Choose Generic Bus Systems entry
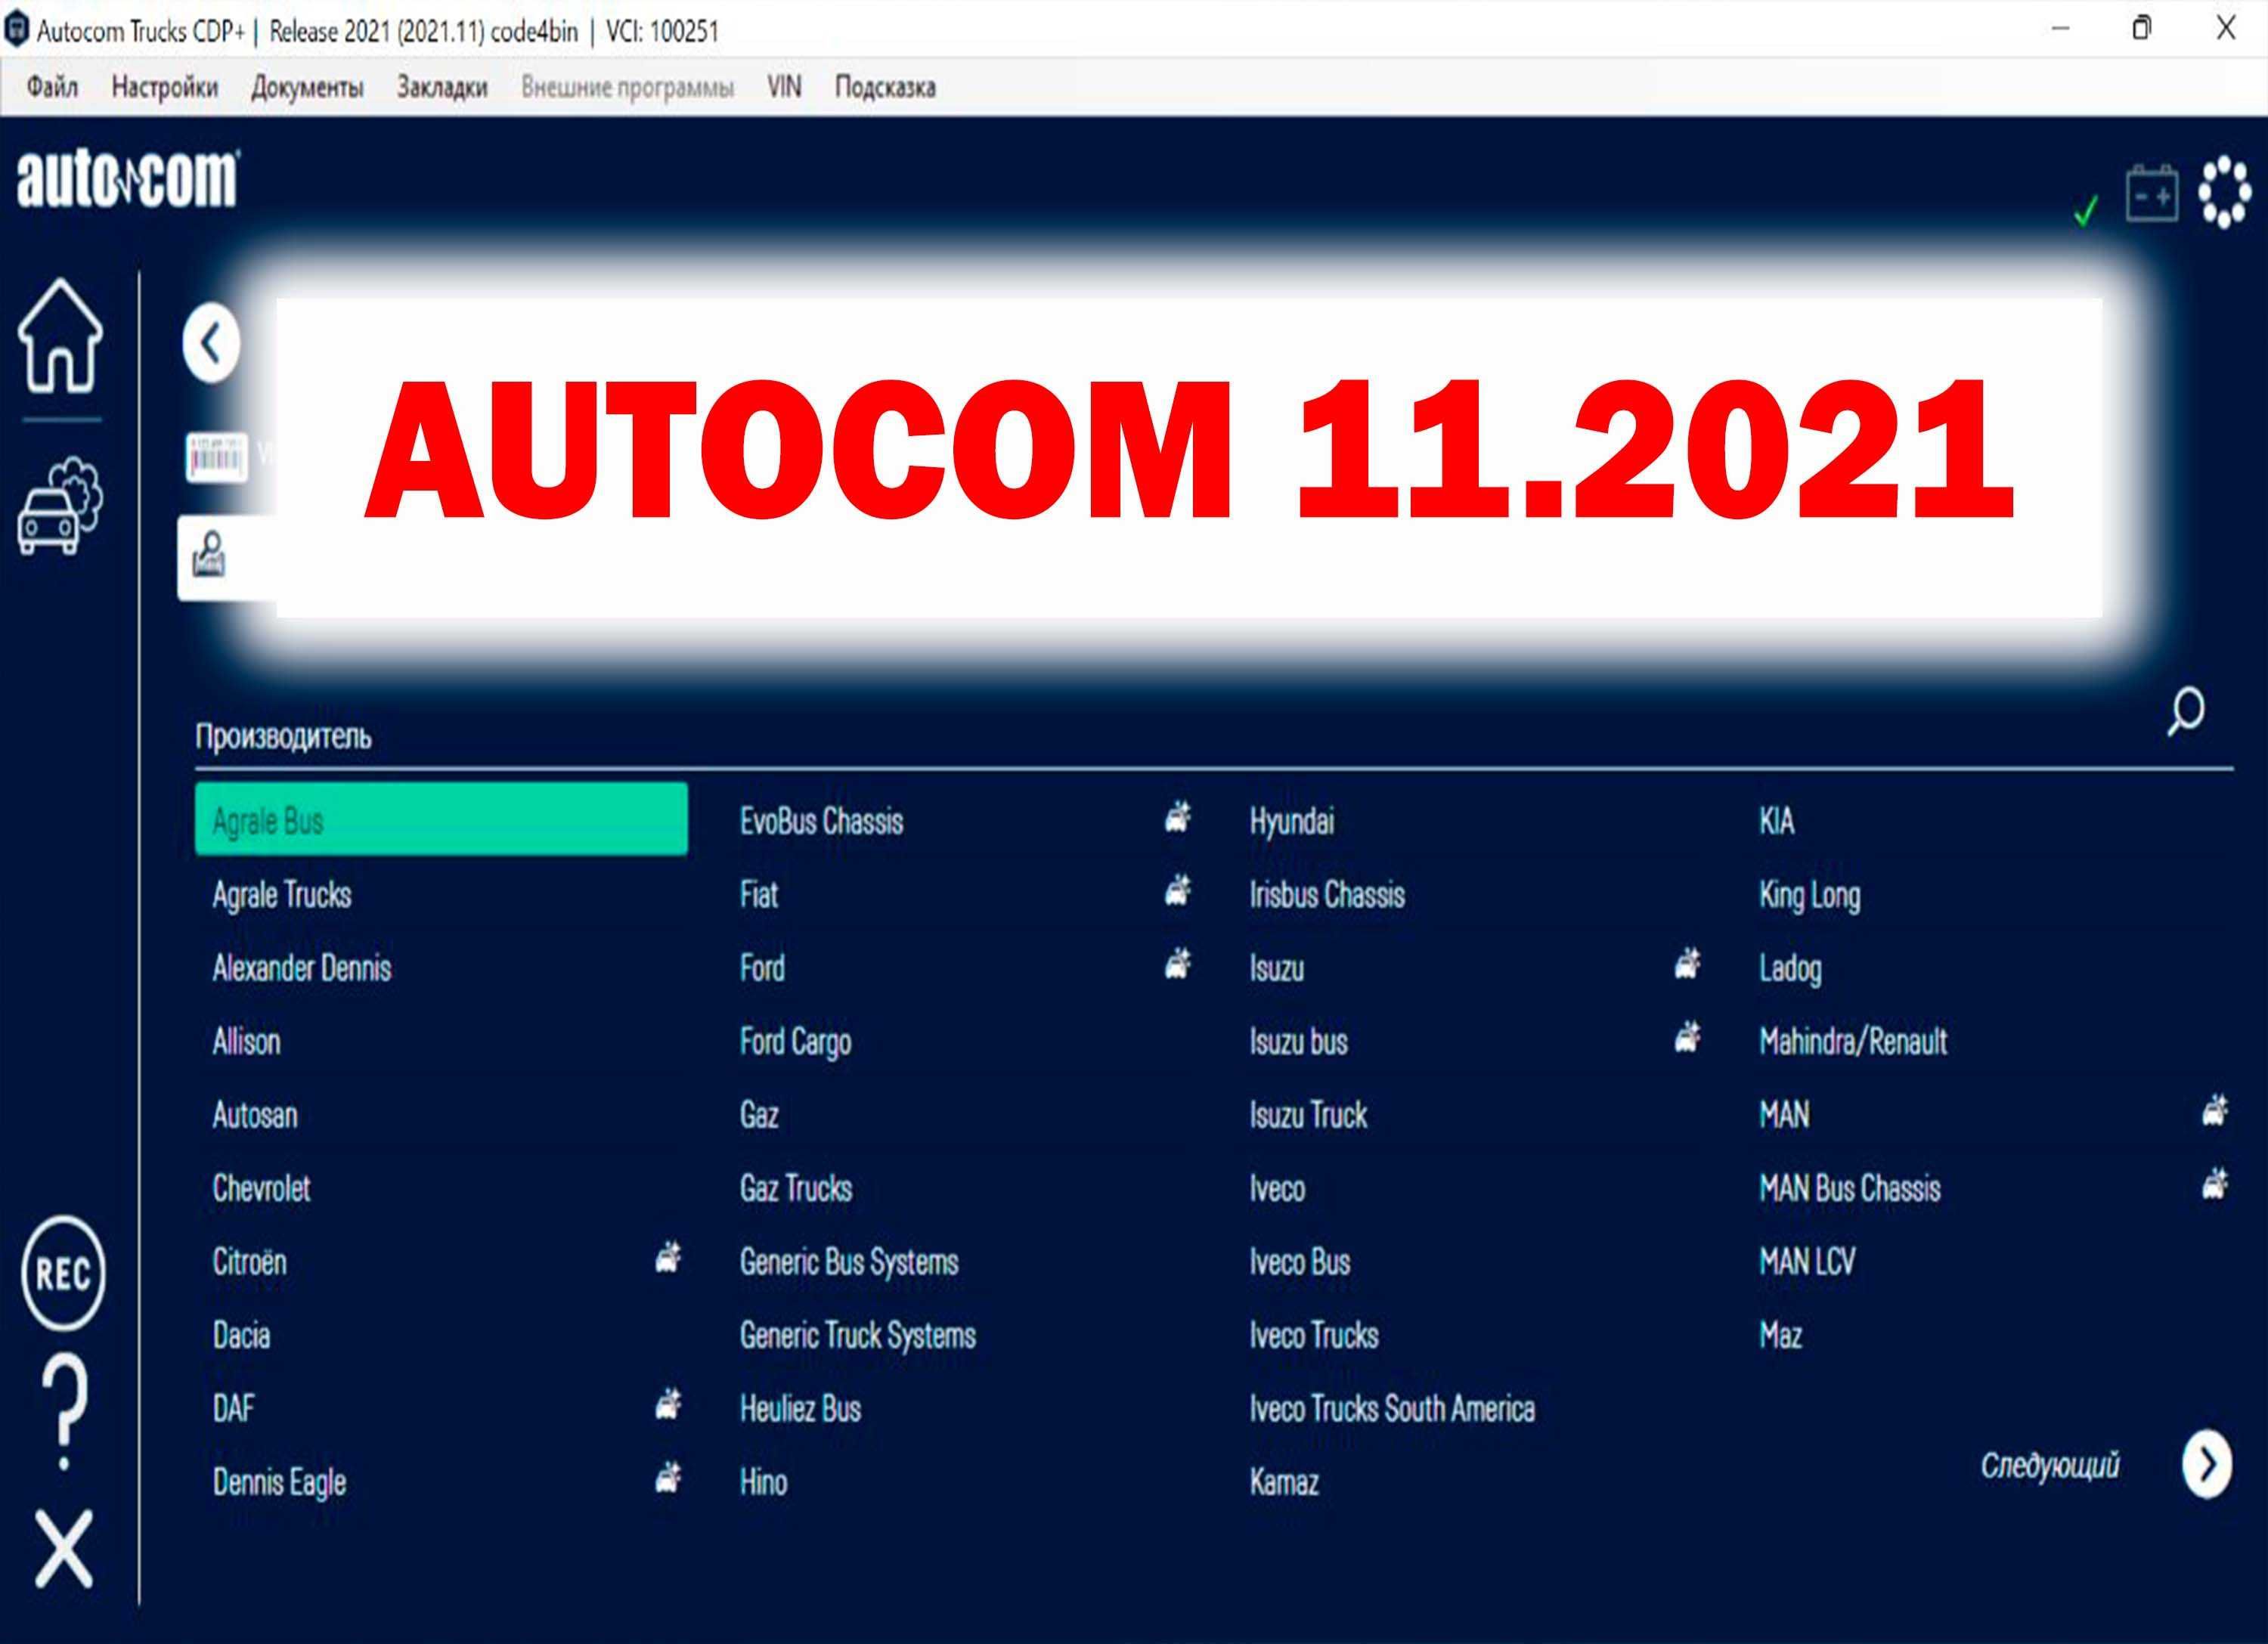This screenshot has height=1644, width=2268. [x=848, y=1262]
